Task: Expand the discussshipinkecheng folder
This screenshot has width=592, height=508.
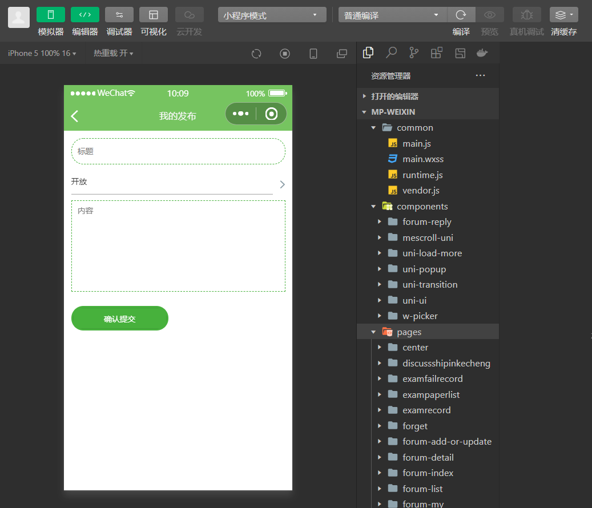Action: tap(428, 362)
